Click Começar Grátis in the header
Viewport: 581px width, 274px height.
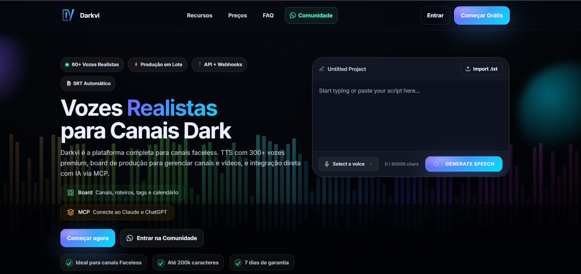click(x=482, y=15)
